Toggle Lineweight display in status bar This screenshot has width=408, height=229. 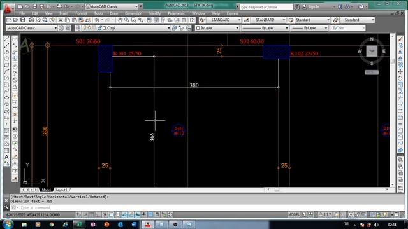click(x=144, y=215)
